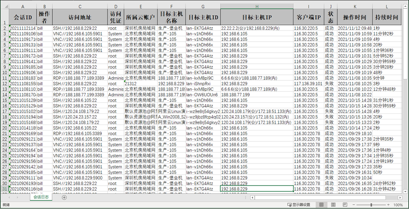Click the zoom in plus icon

pos(389,205)
